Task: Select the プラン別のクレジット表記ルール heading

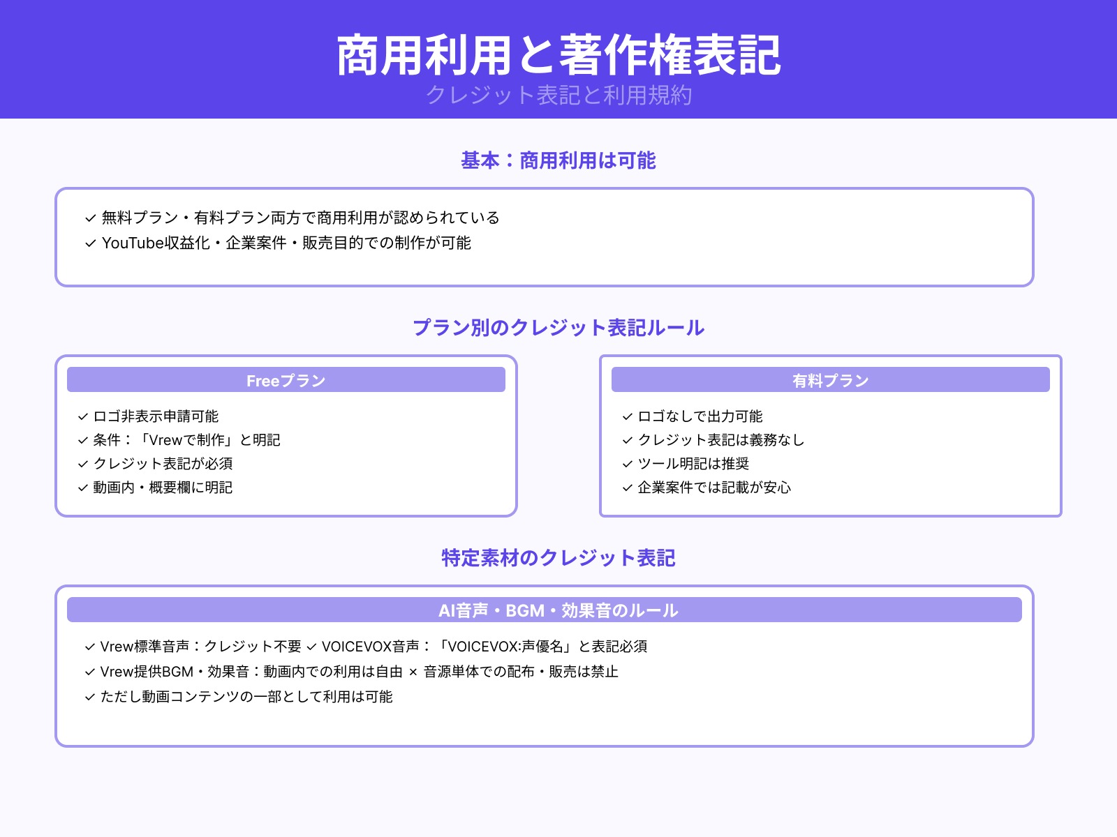Action: (558, 327)
